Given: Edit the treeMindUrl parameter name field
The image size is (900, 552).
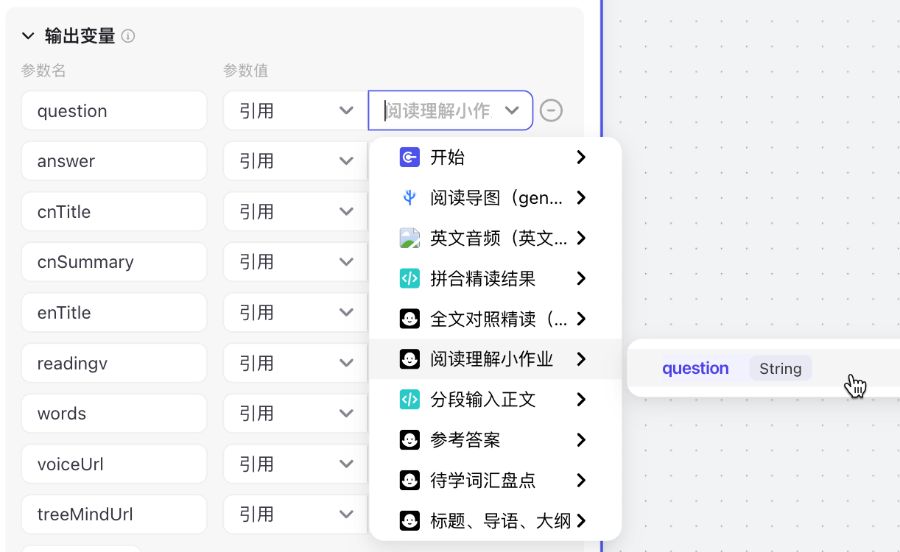Looking at the screenshot, I should coord(114,514).
